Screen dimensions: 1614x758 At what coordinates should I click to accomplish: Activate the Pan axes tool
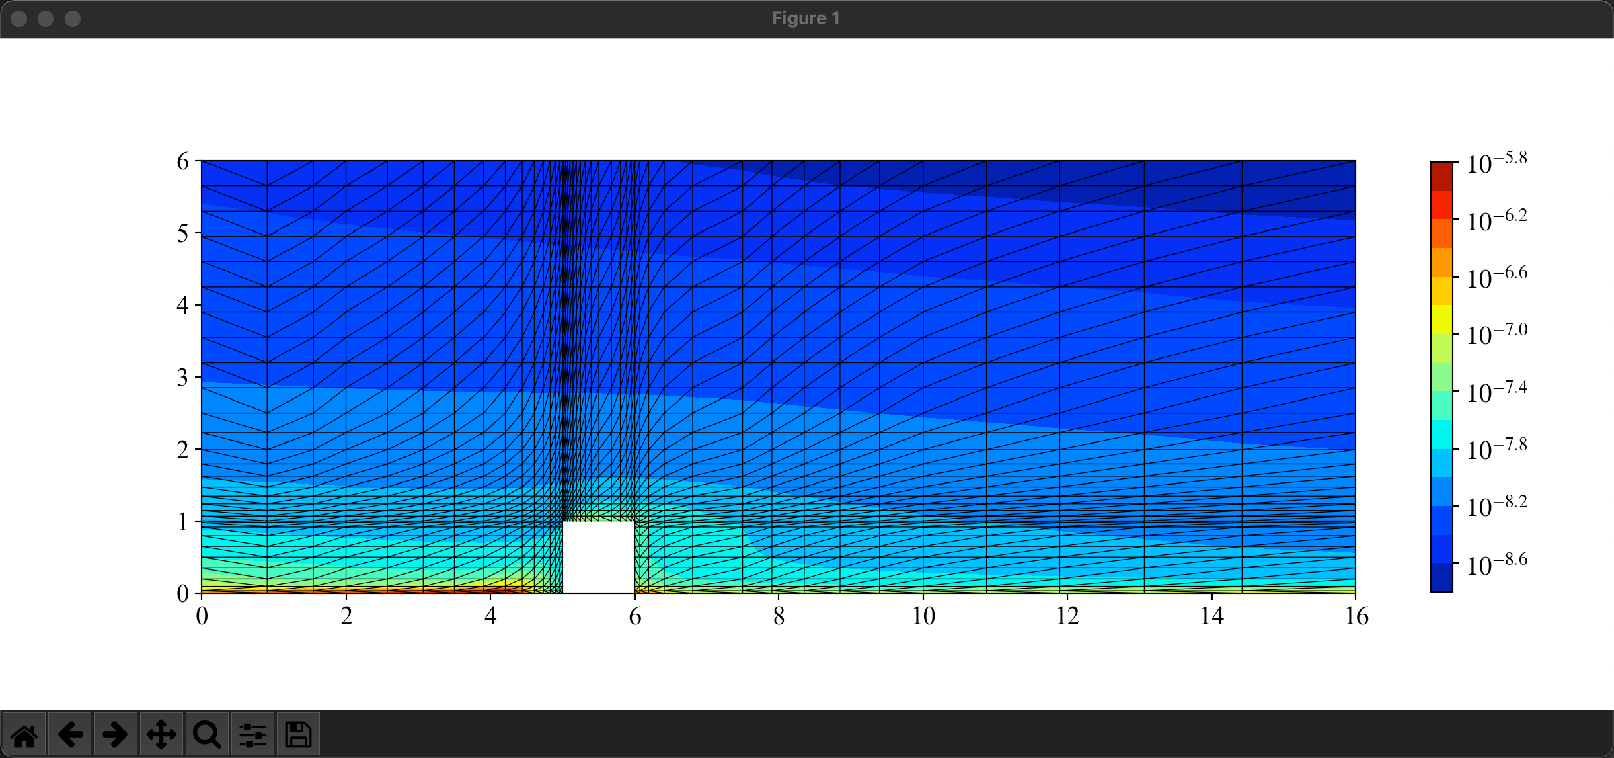tap(161, 734)
